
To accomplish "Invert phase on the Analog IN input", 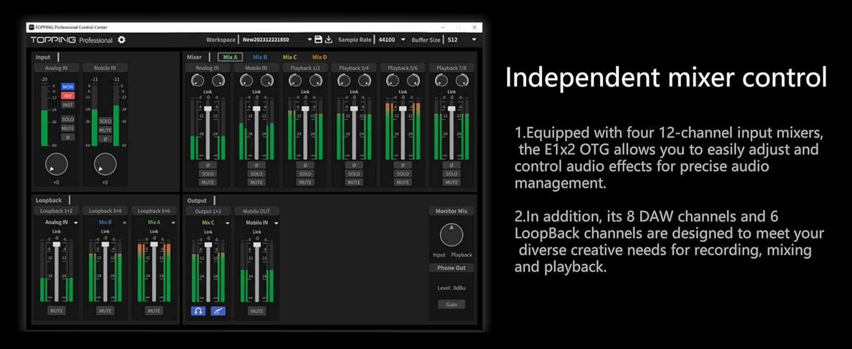I will 68,138.
